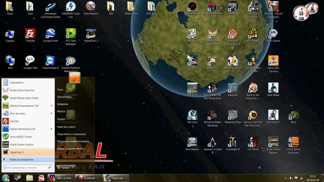The image size is (324, 182).
Task: Switch to the Facebook browser taskbar window
Action: coord(88,178)
